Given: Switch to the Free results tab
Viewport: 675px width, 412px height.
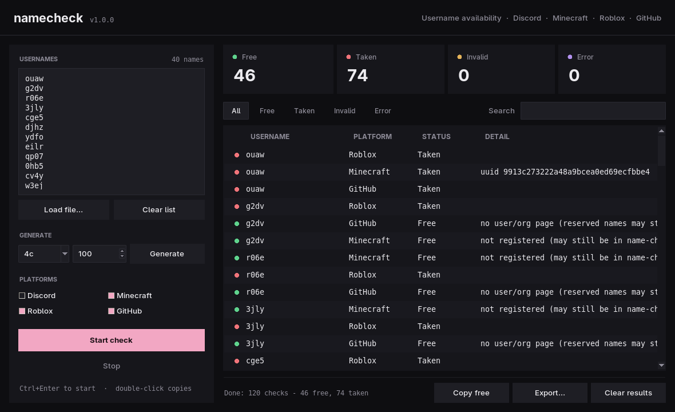Looking at the screenshot, I should tap(267, 110).
